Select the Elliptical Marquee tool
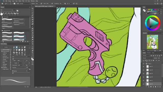The height and width of the screenshot is (92, 163). coord(33,11)
